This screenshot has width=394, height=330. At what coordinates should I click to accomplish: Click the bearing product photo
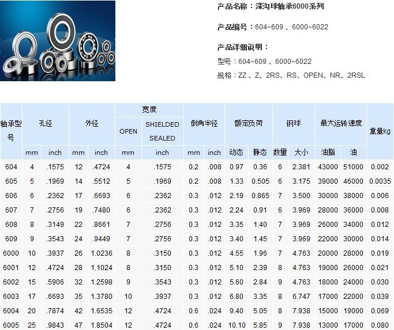pyautogui.click(x=58, y=41)
